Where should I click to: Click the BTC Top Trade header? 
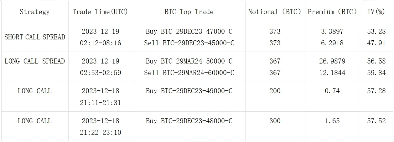(x=189, y=12)
